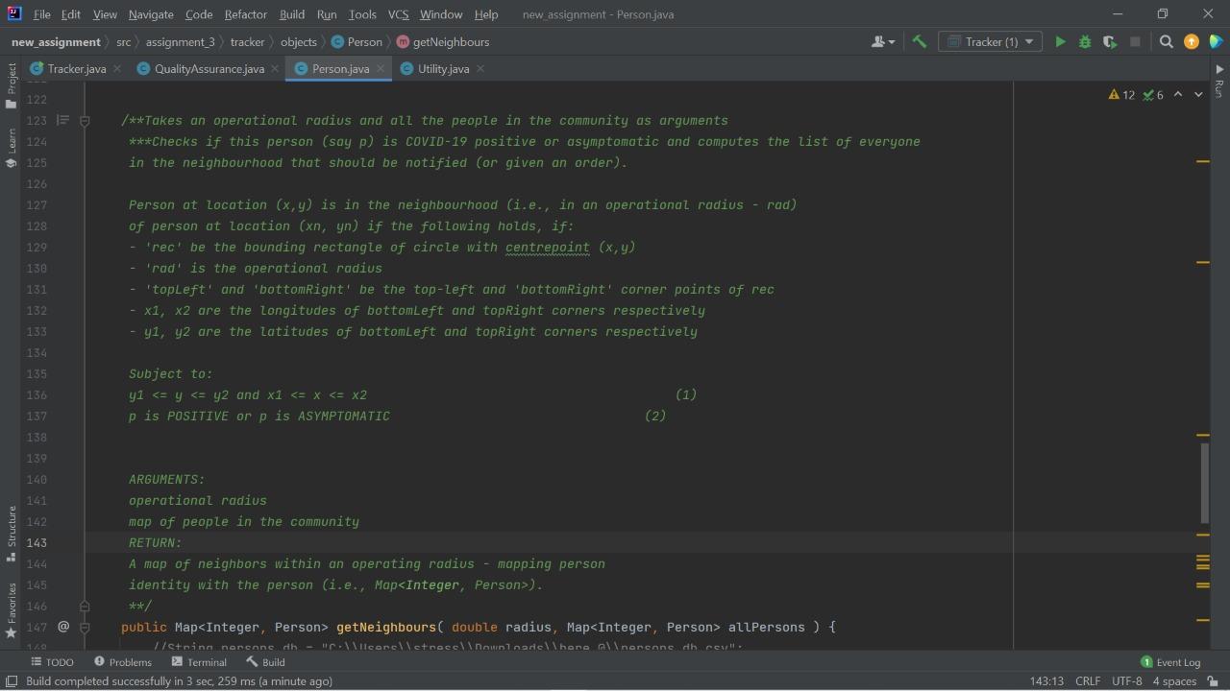Viewport: 1230px width, 691px height.
Task: Run Tracker with coverage
Action: pos(1108,41)
